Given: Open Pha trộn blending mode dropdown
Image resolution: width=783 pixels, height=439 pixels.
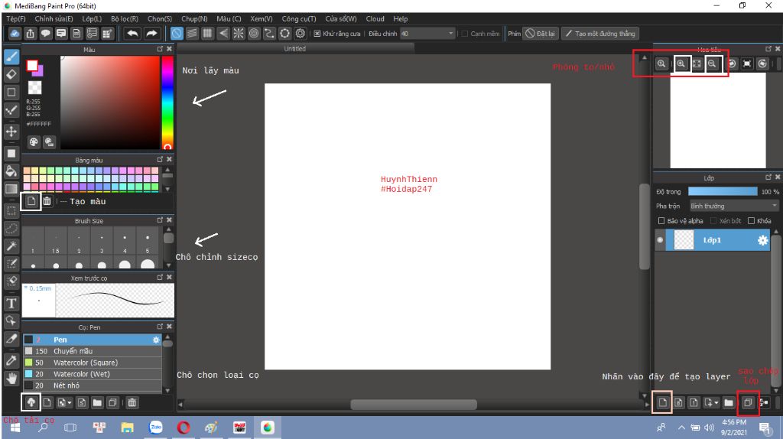Looking at the screenshot, I should [x=734, y=206].
